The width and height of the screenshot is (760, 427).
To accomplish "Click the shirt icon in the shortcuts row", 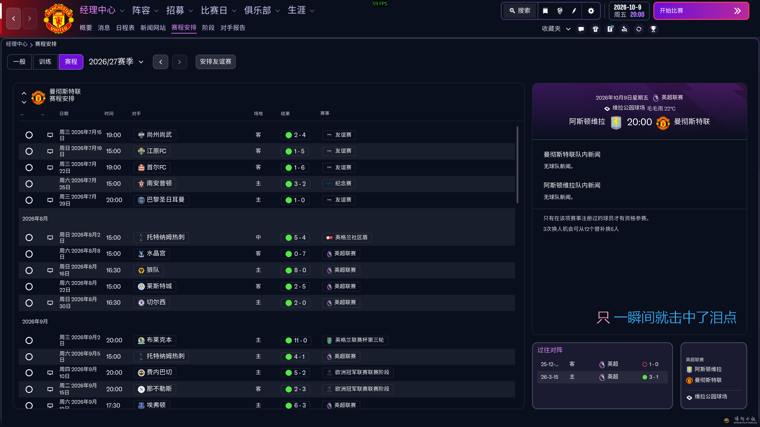I will [596, 29].
